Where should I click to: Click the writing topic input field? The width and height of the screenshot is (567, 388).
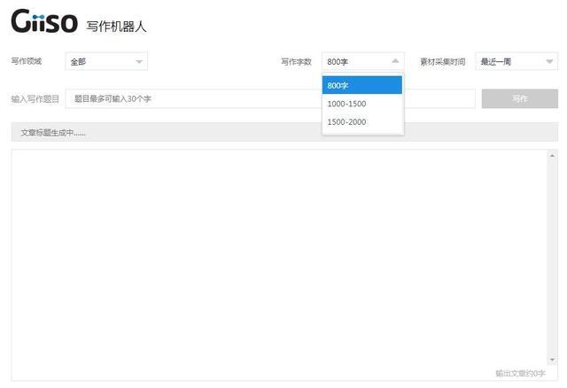[x=270, y=98]
